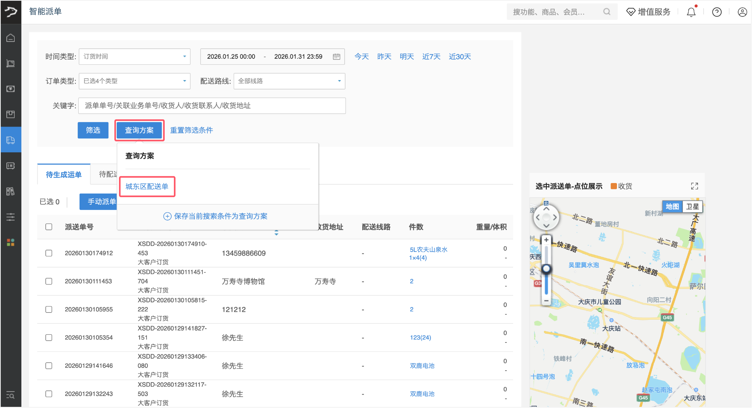Click 重置筛选条件 link

pyautogui.click(x=191, y=130)
